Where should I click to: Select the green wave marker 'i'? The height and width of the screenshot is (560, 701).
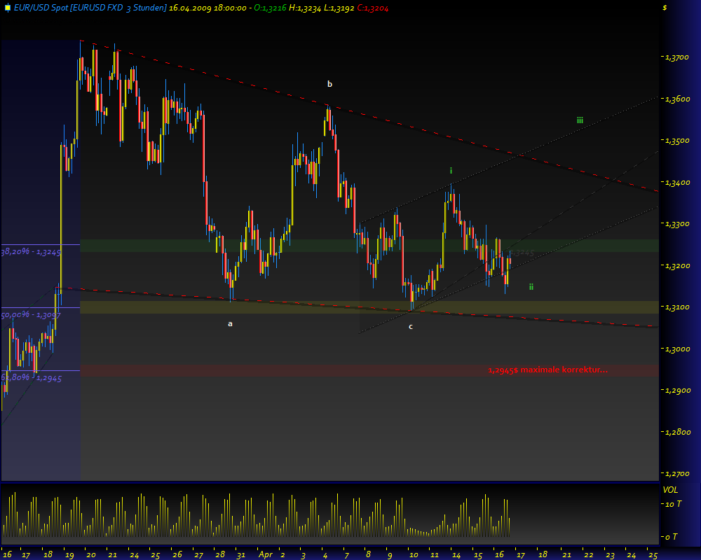tap(450, 170)
